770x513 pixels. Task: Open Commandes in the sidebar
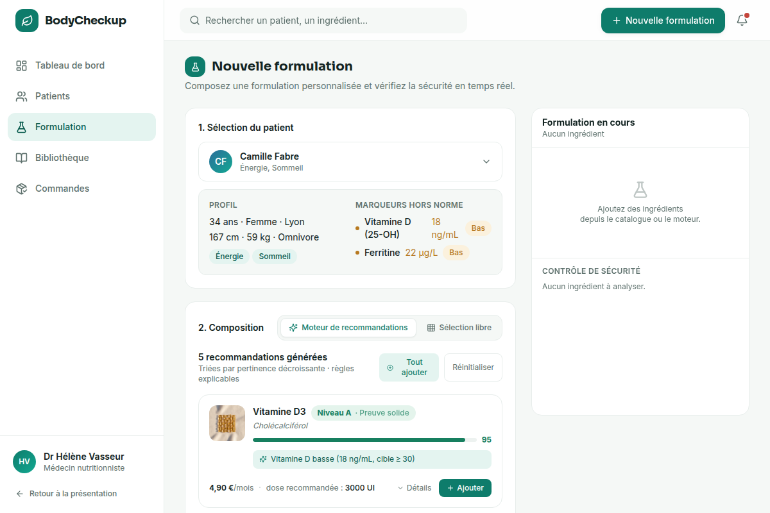point(81,189)
